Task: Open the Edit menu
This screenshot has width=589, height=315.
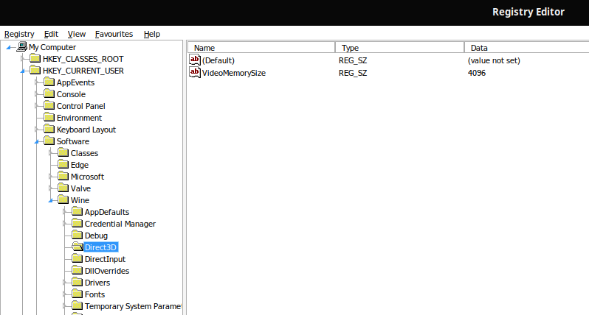Action: point(51,34)
